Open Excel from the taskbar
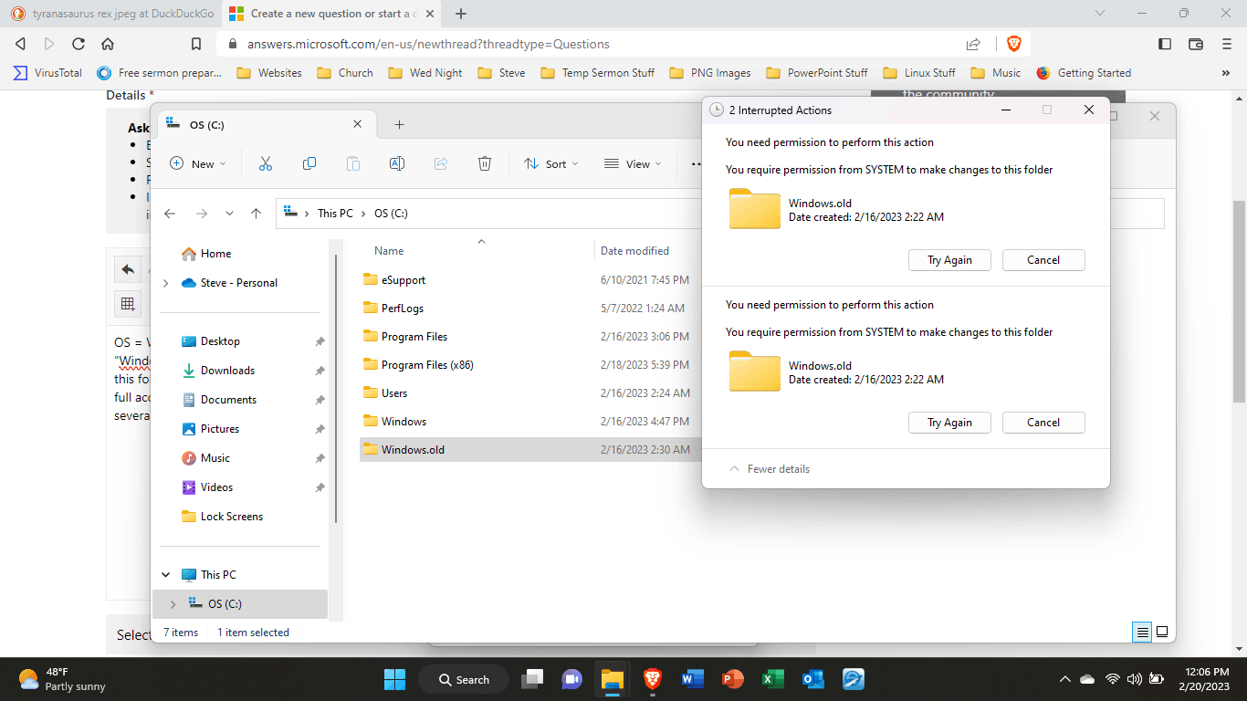 [772, 679]
